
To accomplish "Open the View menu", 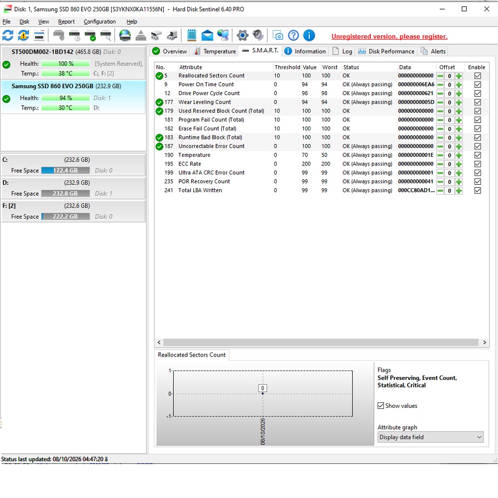I will 43,21.
